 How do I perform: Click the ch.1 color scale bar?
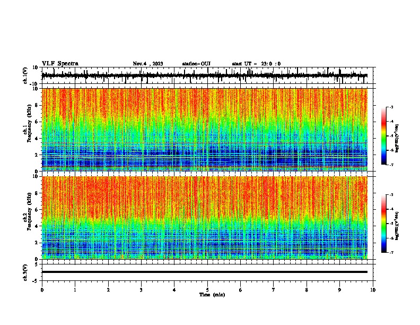(x=383, y=136)
